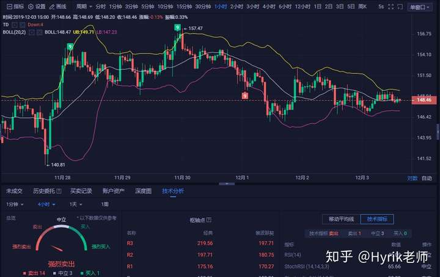Click the 5s refresh interval
The image size is (440, 277).
tap(381, 7)
